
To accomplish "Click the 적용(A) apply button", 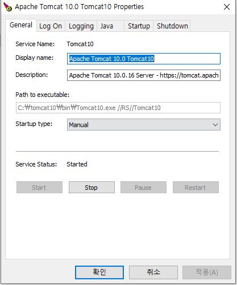I will [x=207, y=272].
